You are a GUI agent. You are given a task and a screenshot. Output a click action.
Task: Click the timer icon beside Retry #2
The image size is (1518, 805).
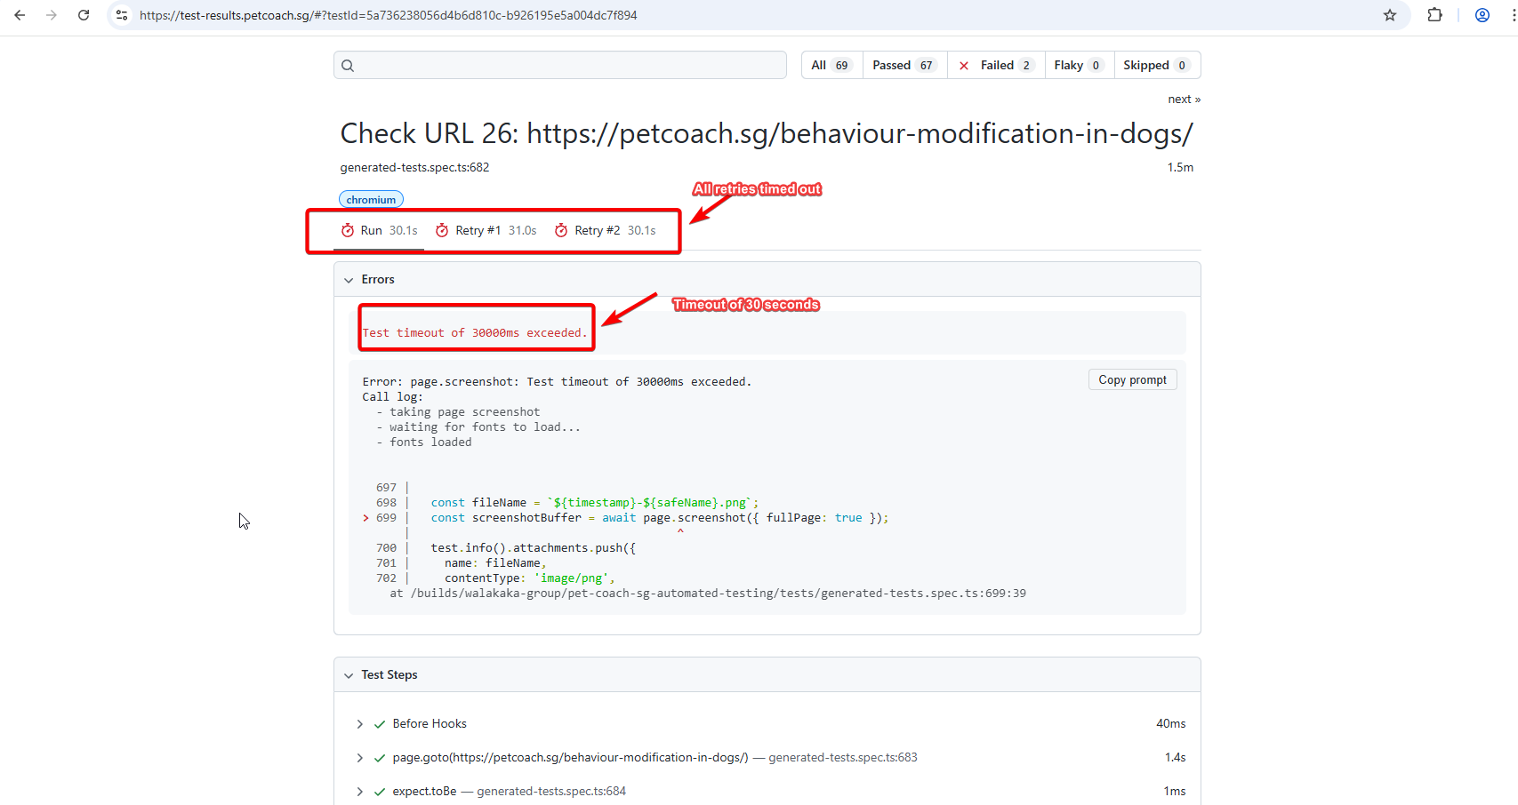pyautogui.click(x=561, y=231)
